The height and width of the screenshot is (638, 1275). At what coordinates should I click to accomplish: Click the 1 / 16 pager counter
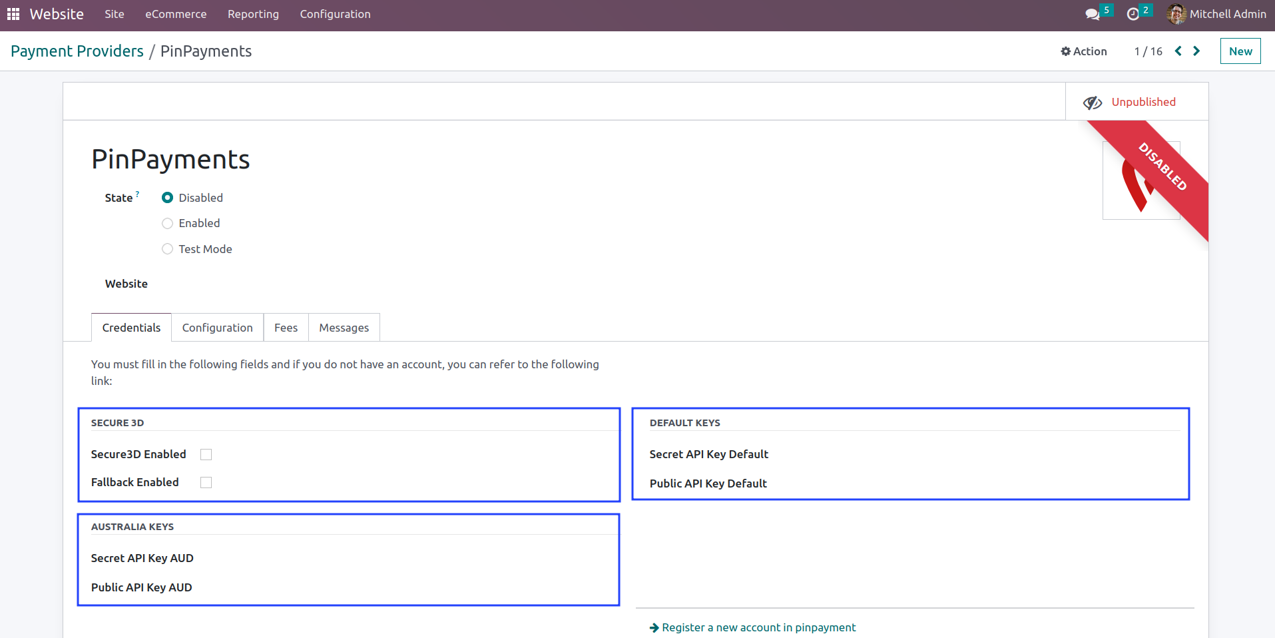pyautogui.click(x=1148, y=51)
